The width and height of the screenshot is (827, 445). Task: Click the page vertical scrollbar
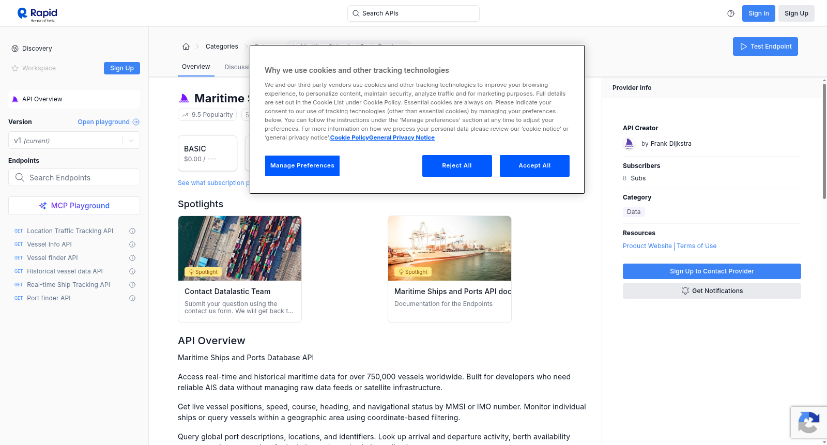coord(824,141)
